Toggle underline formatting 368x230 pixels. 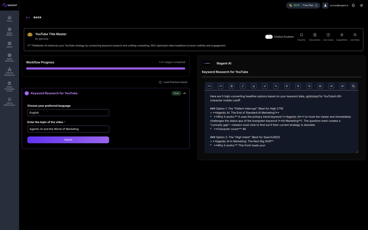tap(254, 86)
